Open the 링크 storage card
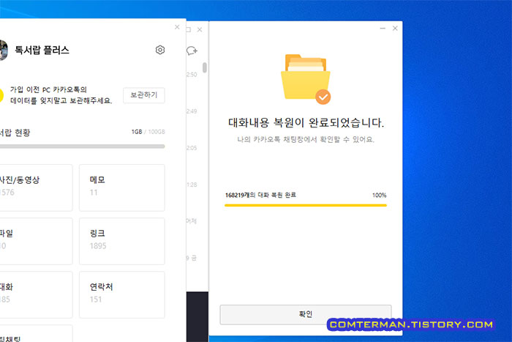This screenshot has width=512, height=342. click(122, 241)
